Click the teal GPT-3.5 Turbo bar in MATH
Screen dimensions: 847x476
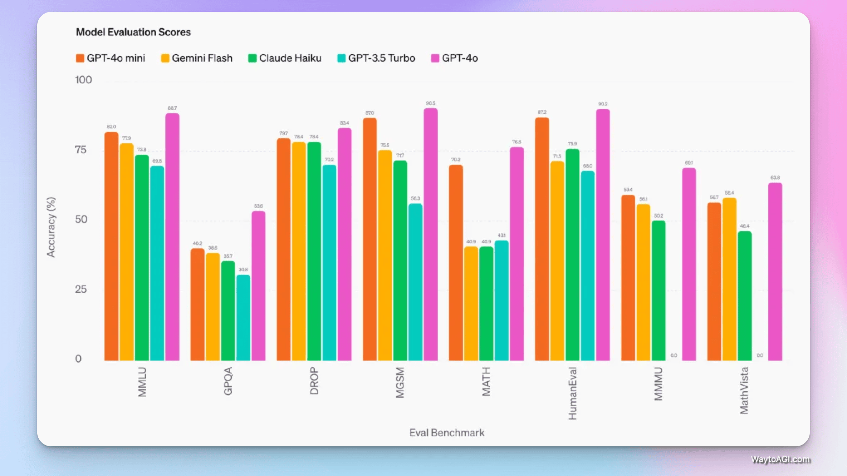[x=501, y=301]
